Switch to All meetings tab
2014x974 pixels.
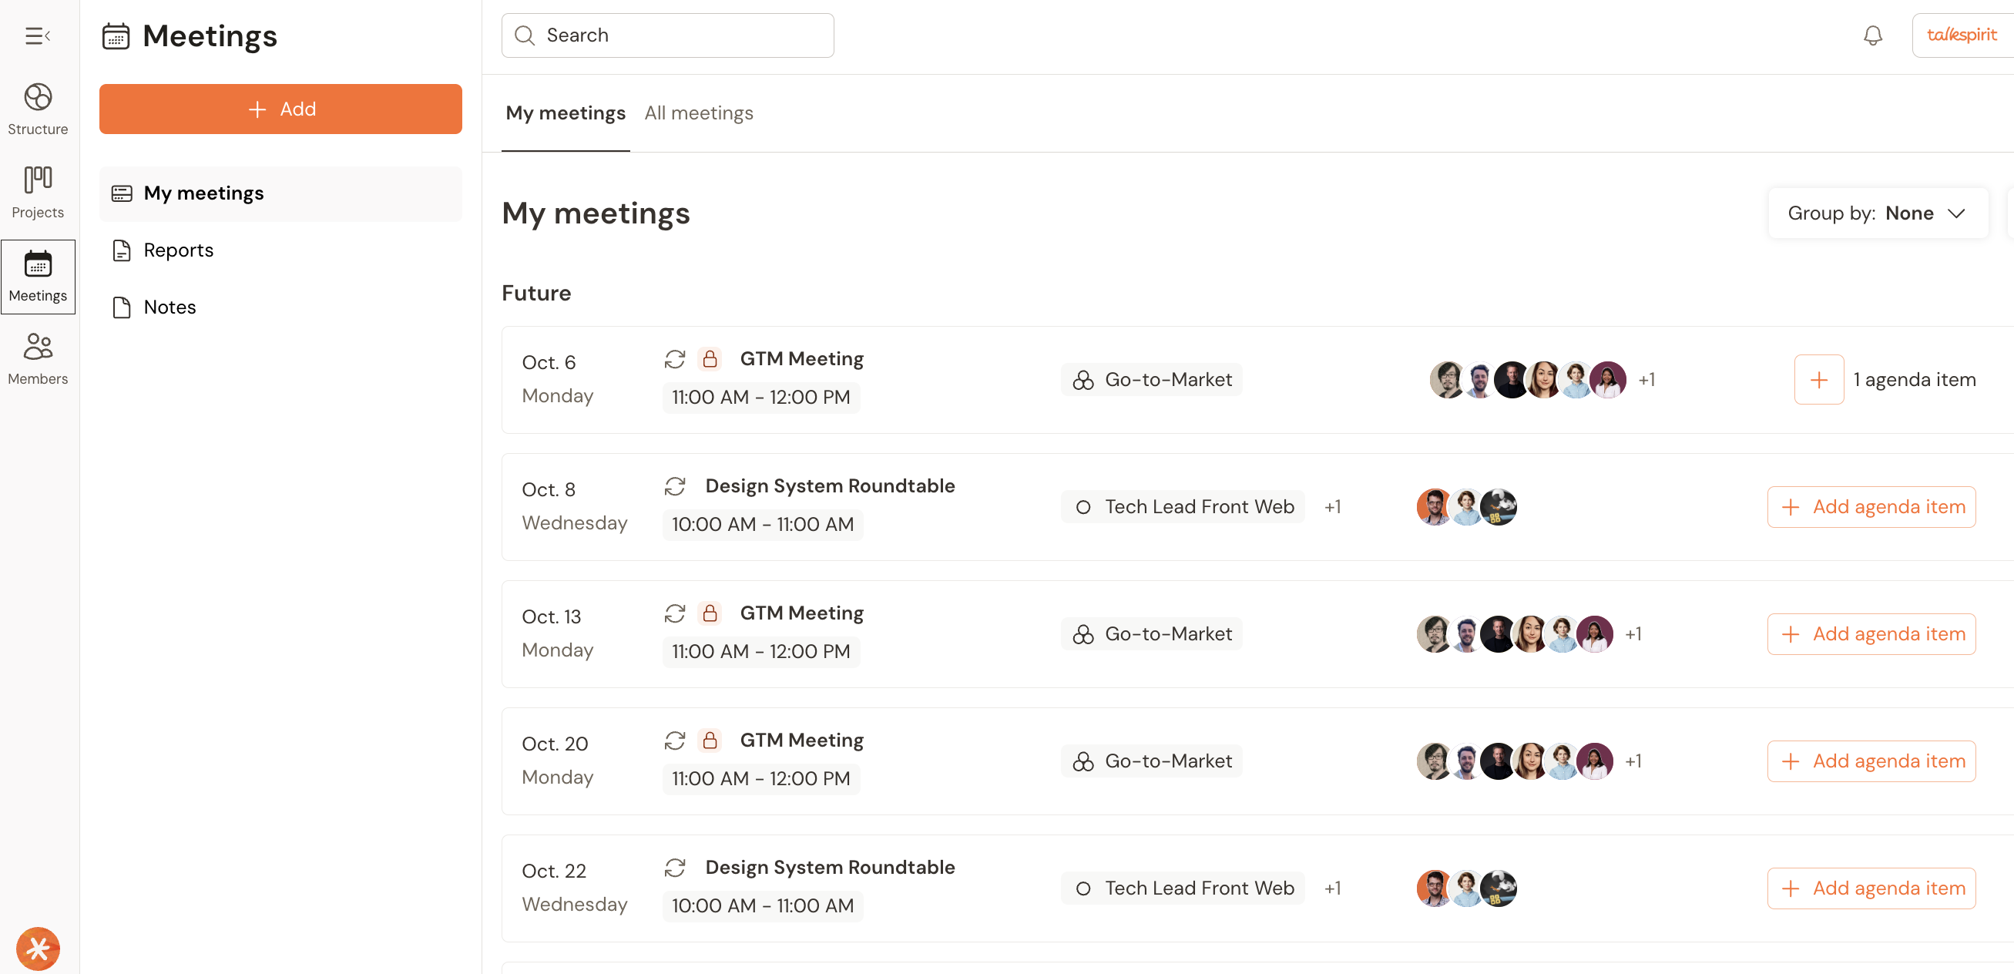698,113
